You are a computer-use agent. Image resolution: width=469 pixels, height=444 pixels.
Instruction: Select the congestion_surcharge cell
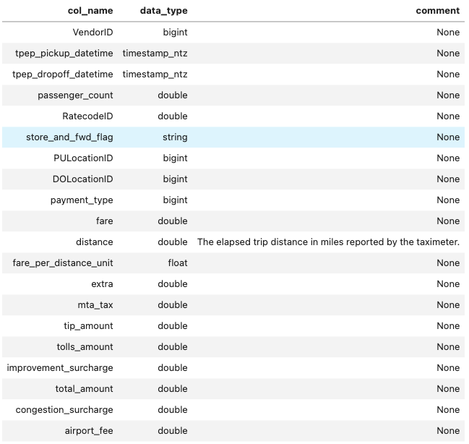64,409
